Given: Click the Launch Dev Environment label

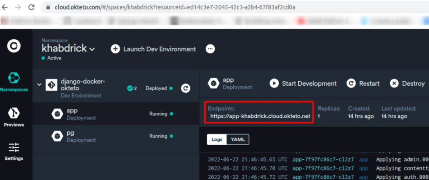Looking at the screenshot, I should (x=160, y=49).
